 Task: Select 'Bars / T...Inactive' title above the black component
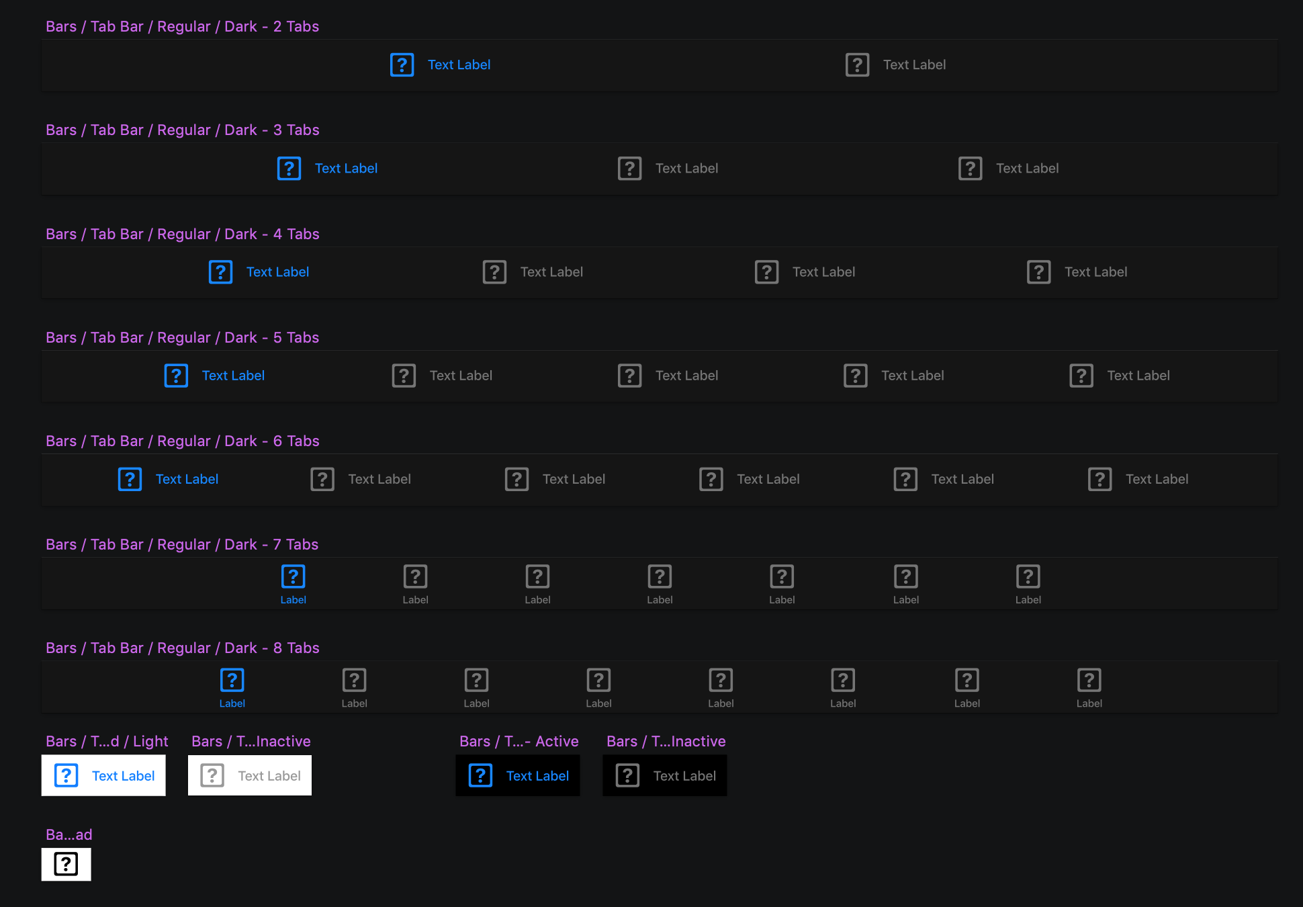(x=666, y=742)
